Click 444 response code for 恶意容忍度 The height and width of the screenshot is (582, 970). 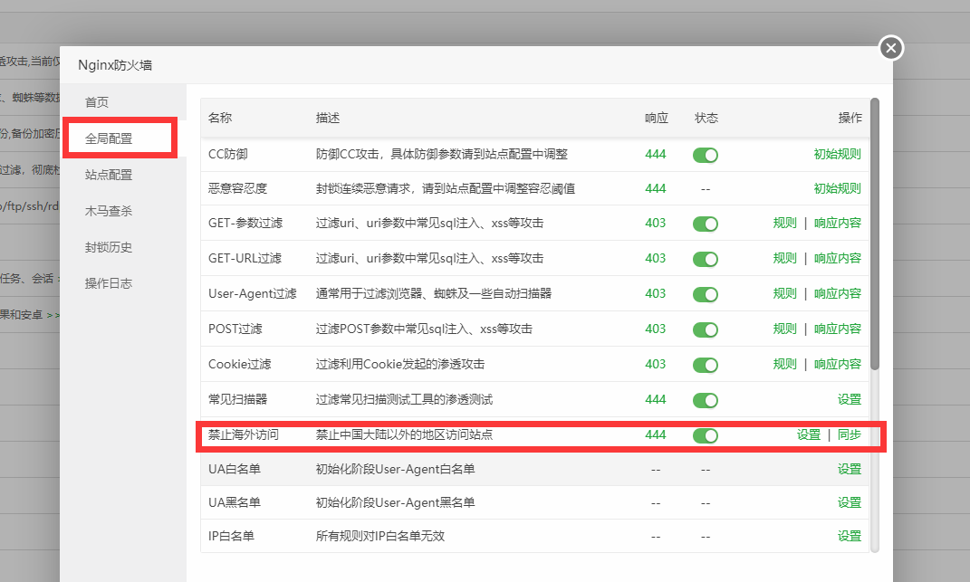tap(655, 188)
